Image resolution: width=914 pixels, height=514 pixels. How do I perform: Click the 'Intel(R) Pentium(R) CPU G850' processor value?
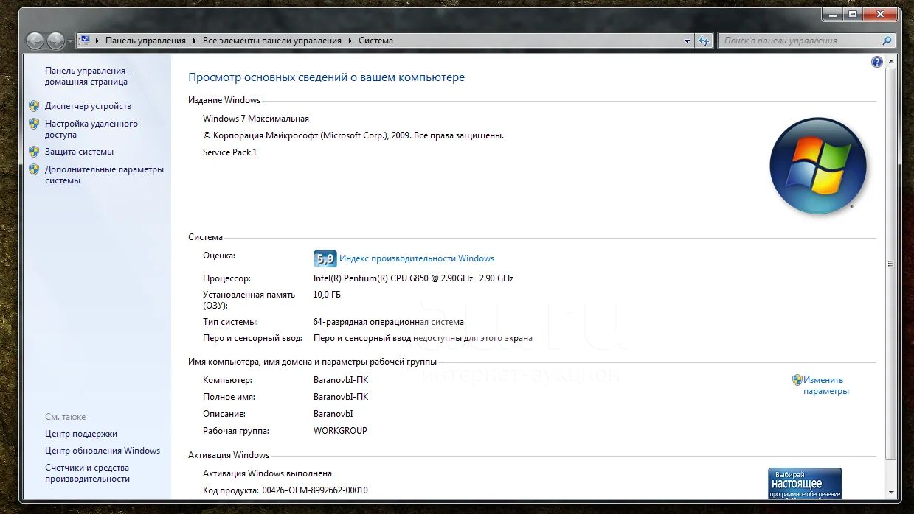[413, 278]
